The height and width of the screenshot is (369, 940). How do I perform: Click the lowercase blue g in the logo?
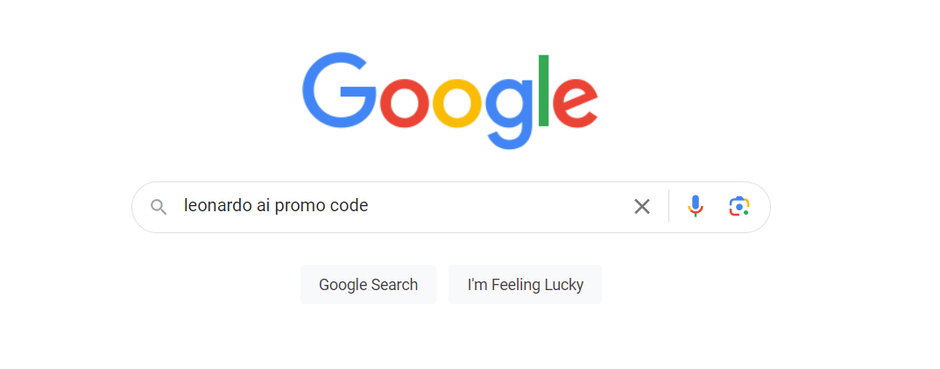point(510,114)
